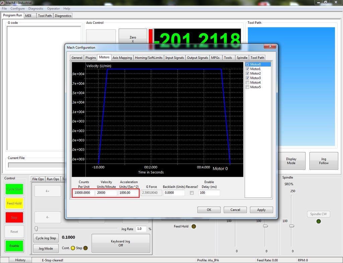
Task: Switch to the Program Run tab
Action: point(12,15)
